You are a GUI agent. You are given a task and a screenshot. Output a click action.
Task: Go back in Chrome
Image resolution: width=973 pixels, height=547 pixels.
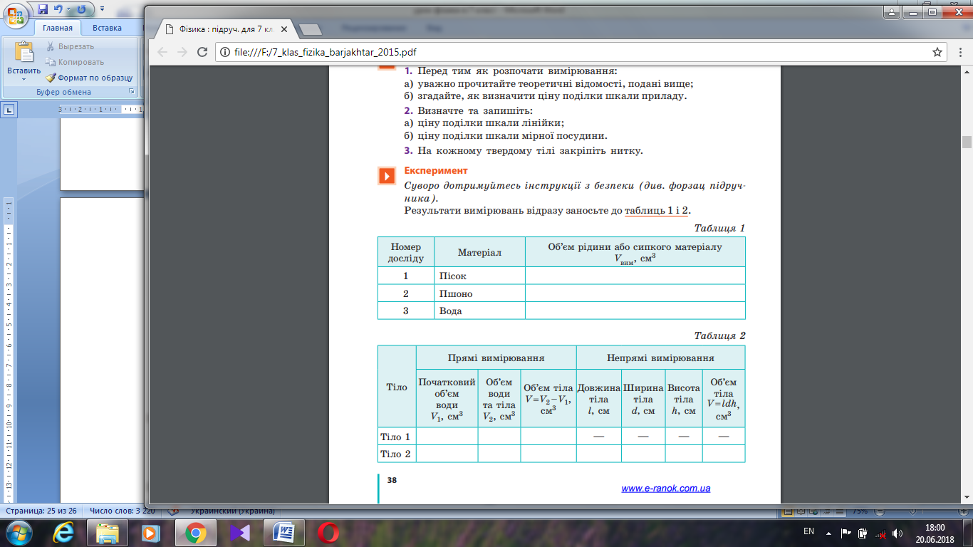162,52
